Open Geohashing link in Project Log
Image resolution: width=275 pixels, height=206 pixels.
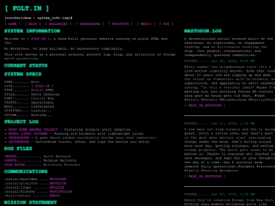click(x=19, y=138)
